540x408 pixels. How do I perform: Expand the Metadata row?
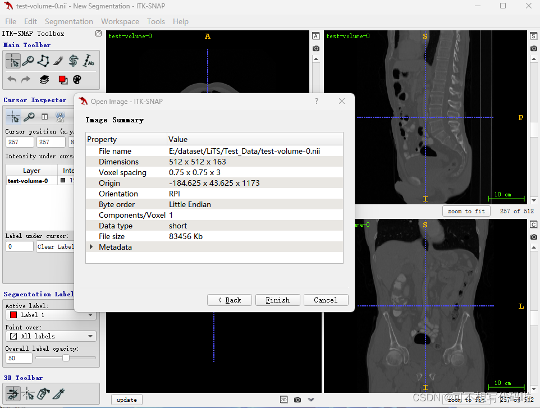[x=91, y=247]
